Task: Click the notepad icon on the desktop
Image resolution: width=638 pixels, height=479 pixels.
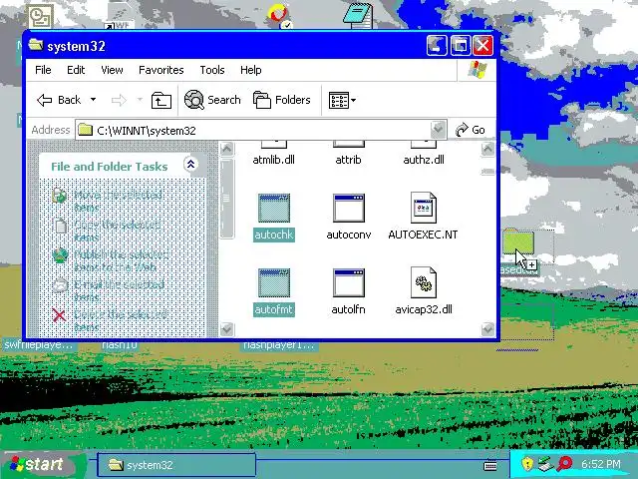Action: tap(358, 16)
